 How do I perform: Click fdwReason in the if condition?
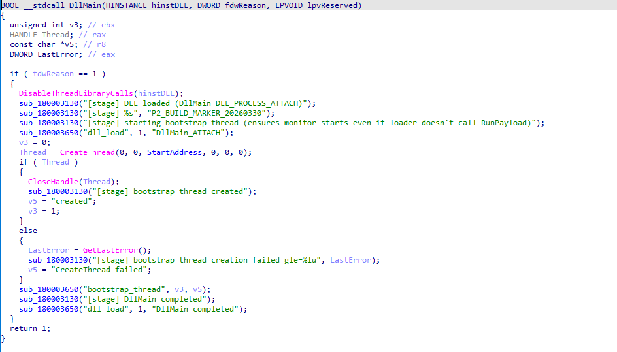[x=53, y=74]
